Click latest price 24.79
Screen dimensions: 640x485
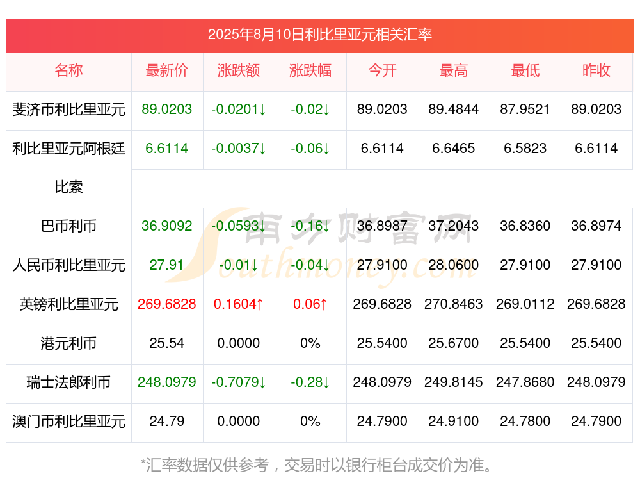[167, 421]
